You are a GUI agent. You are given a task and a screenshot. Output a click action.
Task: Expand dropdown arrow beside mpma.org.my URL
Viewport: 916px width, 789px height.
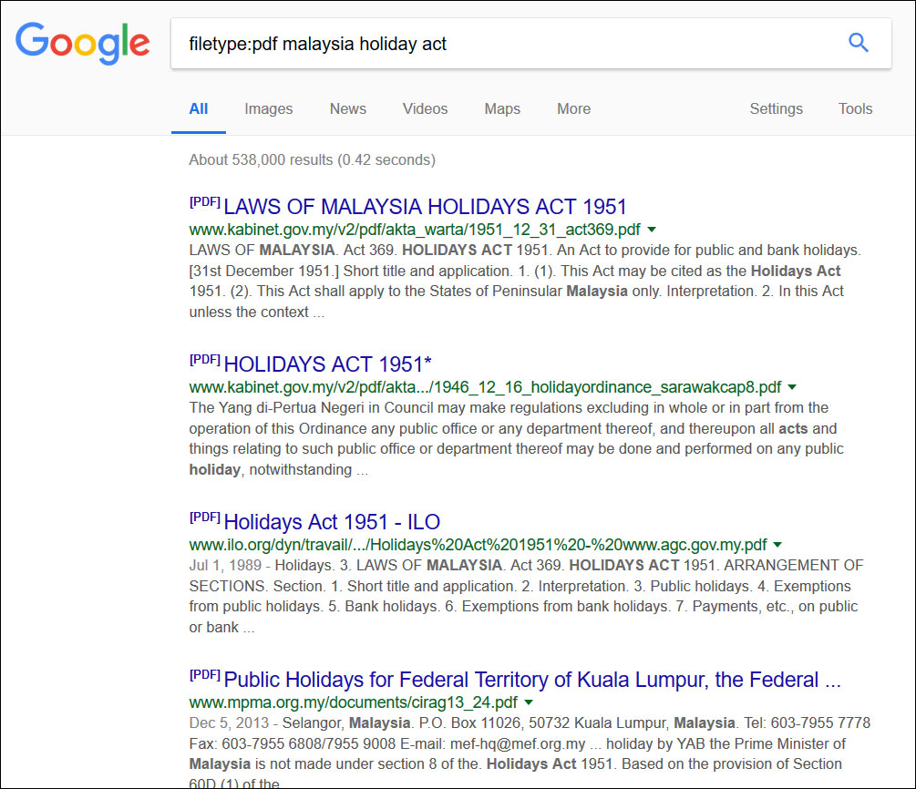[x=529, y=702]
